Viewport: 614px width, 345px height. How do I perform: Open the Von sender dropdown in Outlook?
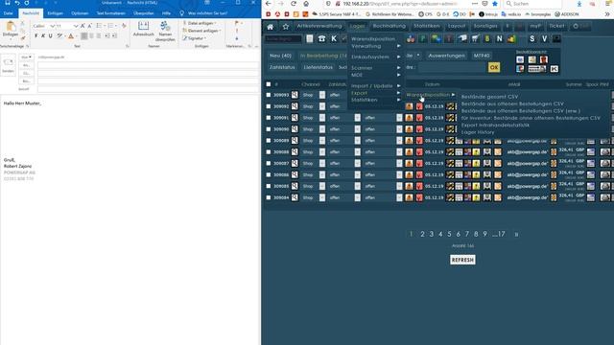pos(26,57)
